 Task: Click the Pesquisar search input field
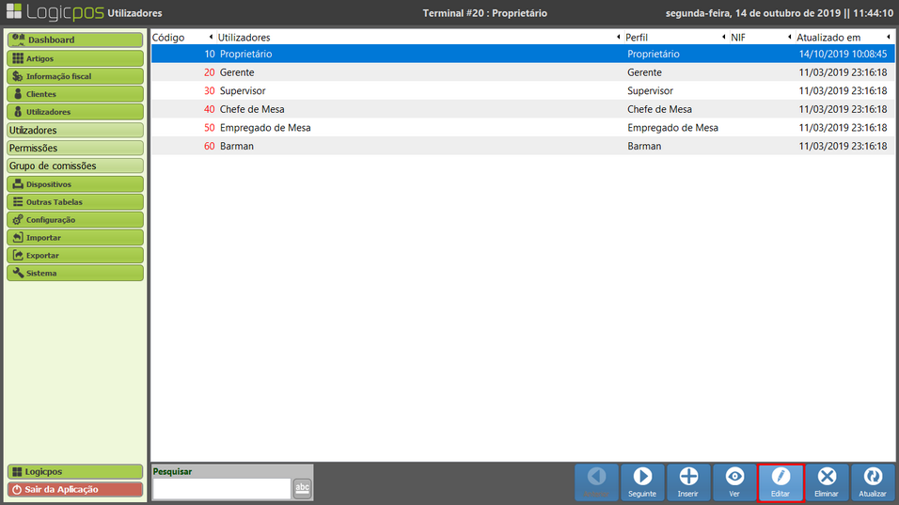pos(222,488)
